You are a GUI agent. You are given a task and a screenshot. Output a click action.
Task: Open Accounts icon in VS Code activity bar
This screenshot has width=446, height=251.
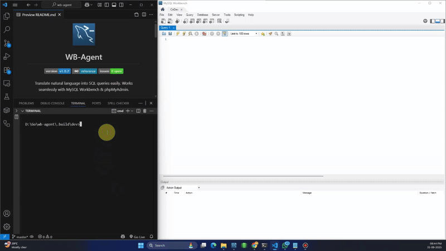click(x=7, y=214)
